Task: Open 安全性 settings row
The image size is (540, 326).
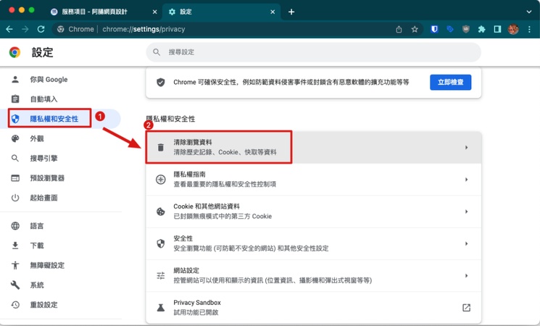Action: coord(313,243)
